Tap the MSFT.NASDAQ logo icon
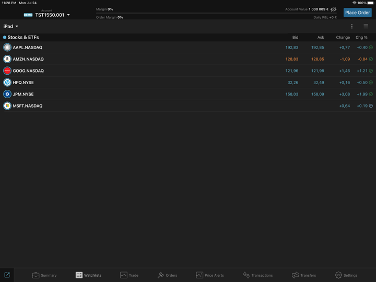Screen dimensions: 376x282 pyautogui.click(x=7, y=105)
